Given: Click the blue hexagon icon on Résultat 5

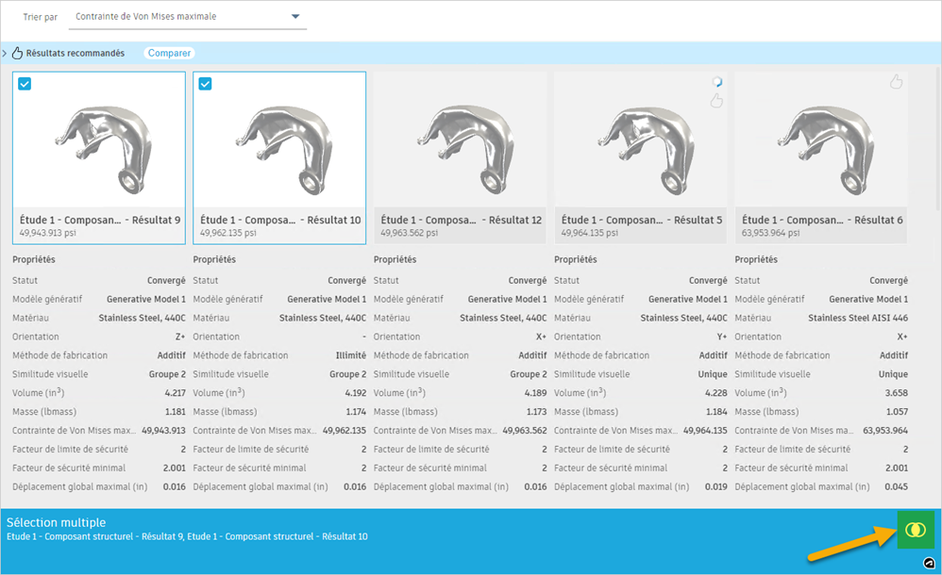Looking at the screenshot, I should pos(716,82).
